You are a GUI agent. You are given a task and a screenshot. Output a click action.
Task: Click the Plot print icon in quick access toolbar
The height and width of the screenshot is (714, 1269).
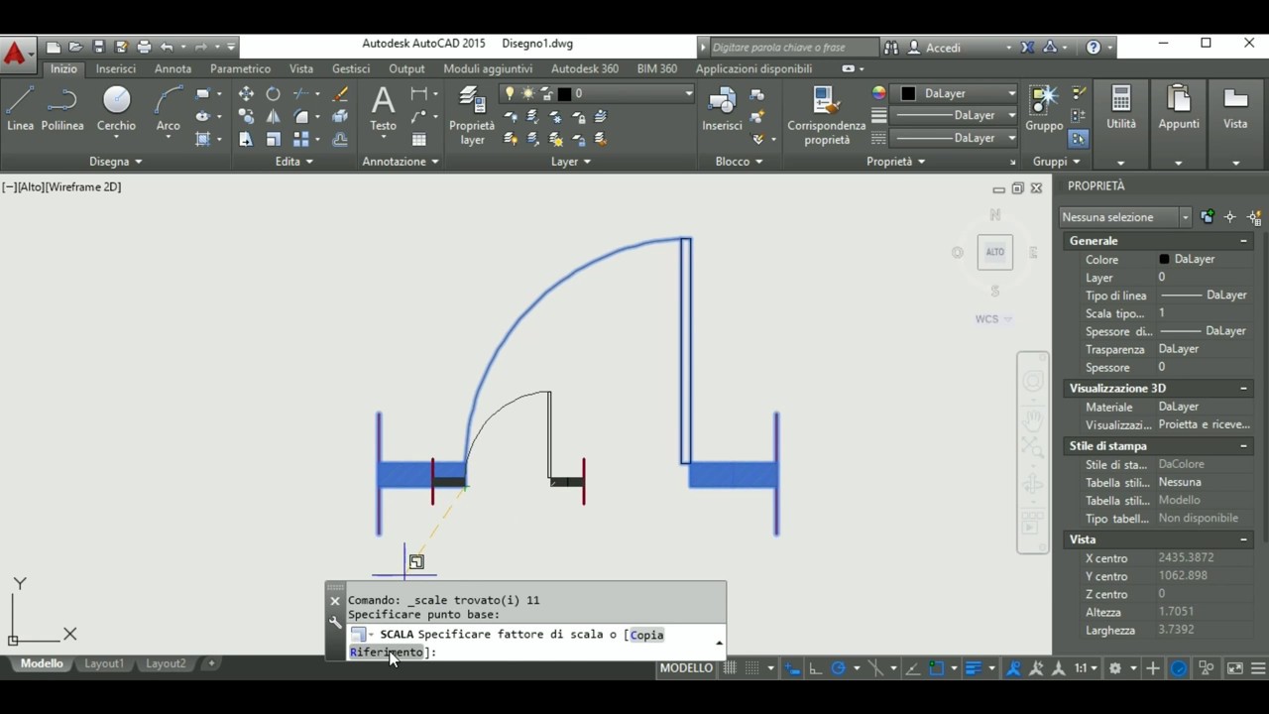point(144,47)
